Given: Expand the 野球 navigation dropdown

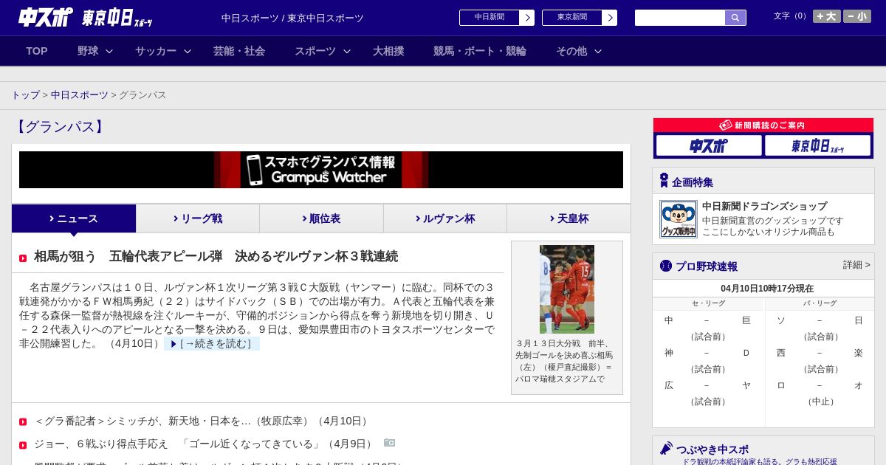Looking at the screenshot, I should coord(95,51).
